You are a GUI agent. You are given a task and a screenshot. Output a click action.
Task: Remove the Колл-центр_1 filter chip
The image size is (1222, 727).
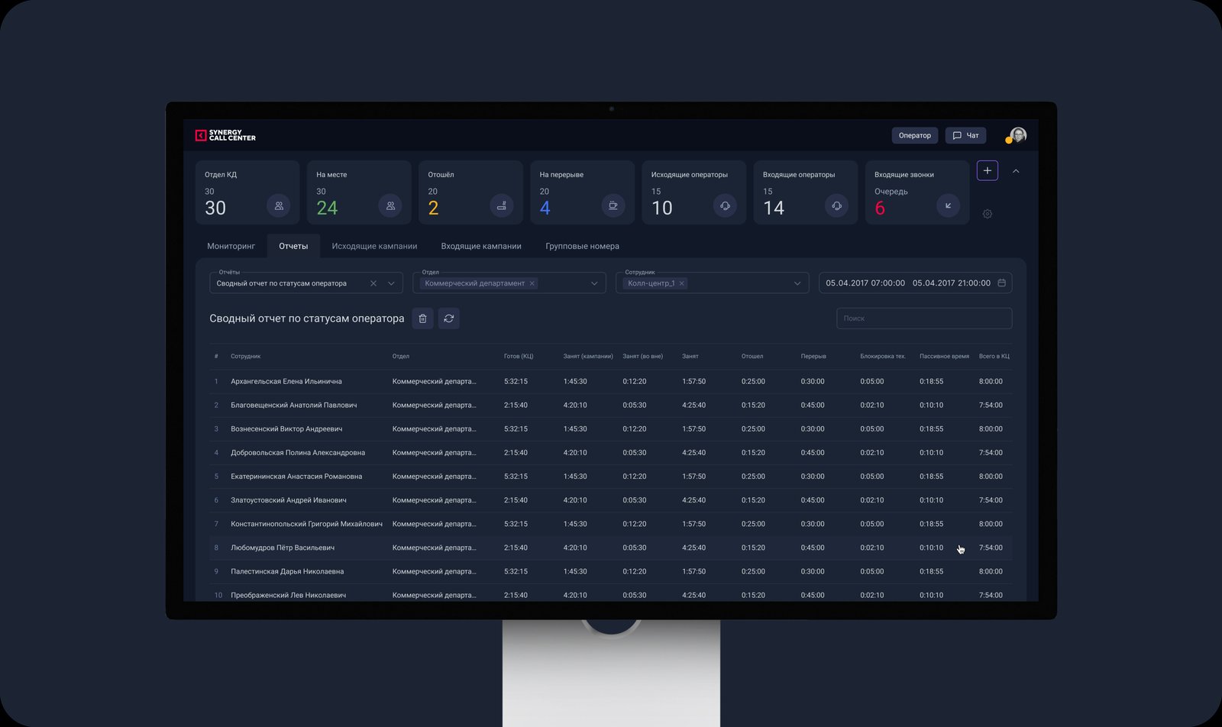pyautogui.click(x=682, y=283)
